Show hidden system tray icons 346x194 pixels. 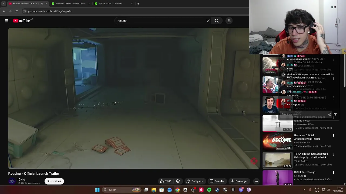pos(304,190)
